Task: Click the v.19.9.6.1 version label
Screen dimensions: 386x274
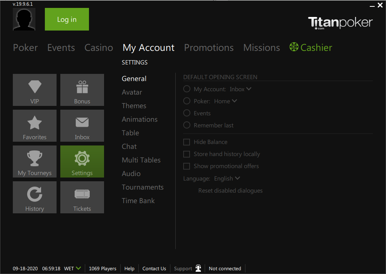Action: [x=23, y=4]
